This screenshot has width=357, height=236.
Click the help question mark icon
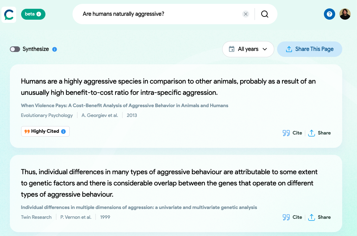pyautogui.click(x=330, y=14)
